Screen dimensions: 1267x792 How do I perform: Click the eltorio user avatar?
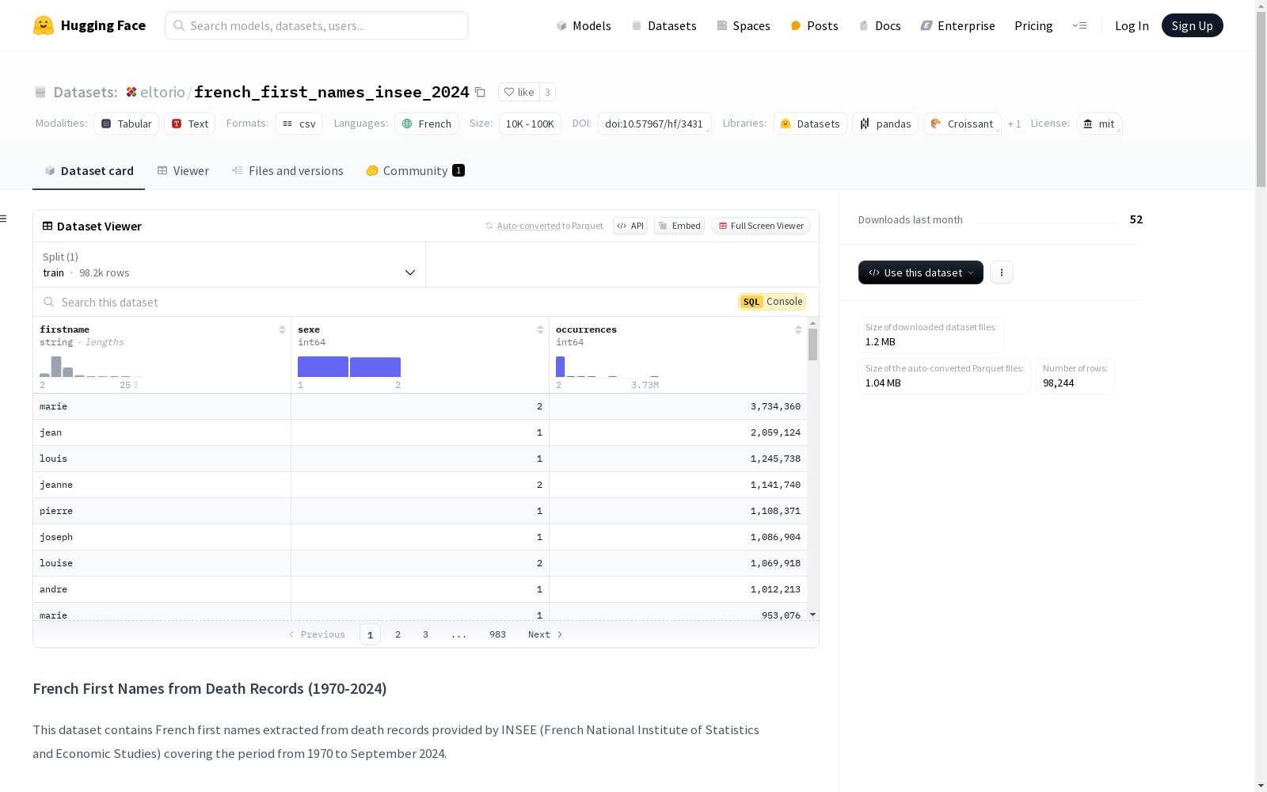click(131, 92)
